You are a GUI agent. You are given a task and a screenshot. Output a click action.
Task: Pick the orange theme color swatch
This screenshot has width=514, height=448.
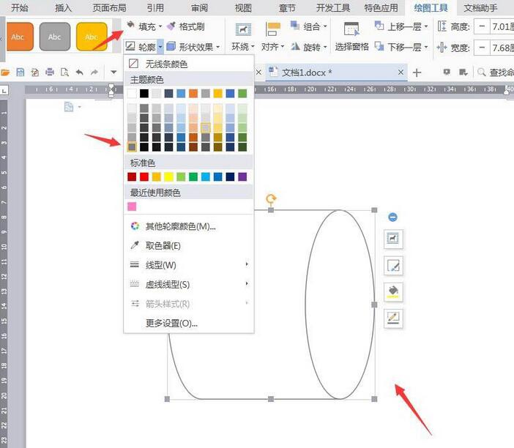pyautogui.click(x=193, y=94)
